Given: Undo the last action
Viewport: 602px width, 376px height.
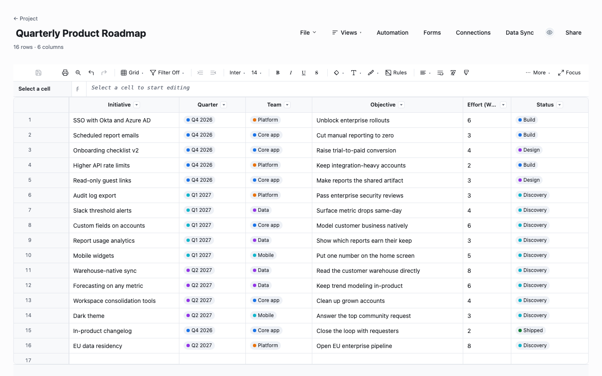Looking at the screenshot, I should tap(91, 73).
